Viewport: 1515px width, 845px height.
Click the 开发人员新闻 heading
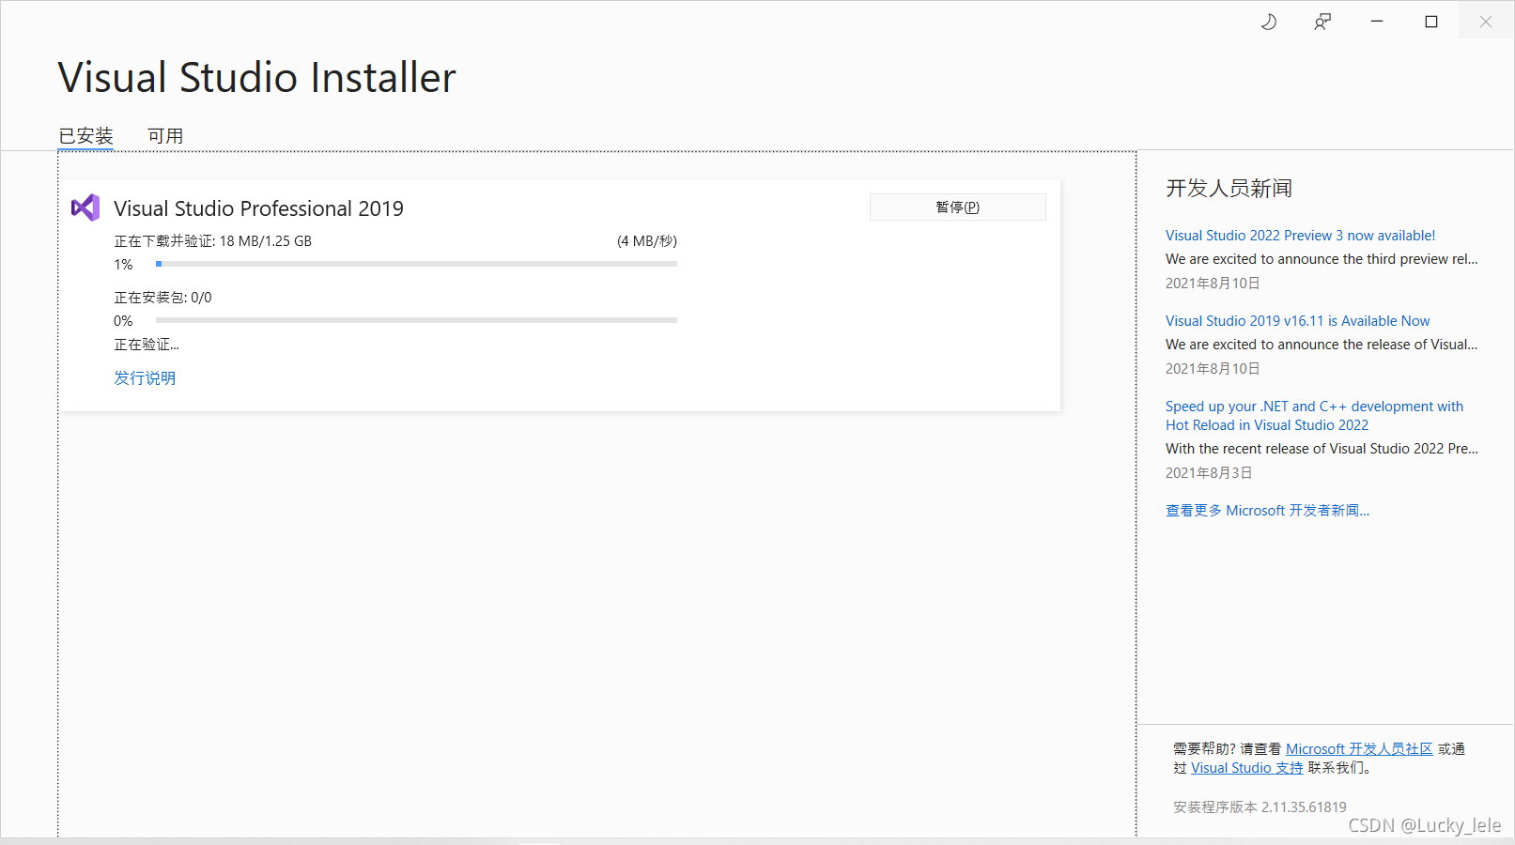(1229, 189)
